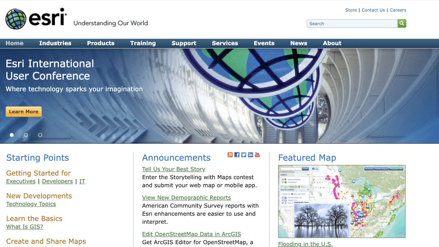
Task: Click the Learn More button
Action: (x=24, y=112)
